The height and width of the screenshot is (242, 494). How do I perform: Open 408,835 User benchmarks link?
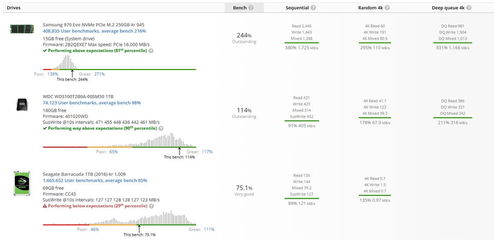coord(94,31)
